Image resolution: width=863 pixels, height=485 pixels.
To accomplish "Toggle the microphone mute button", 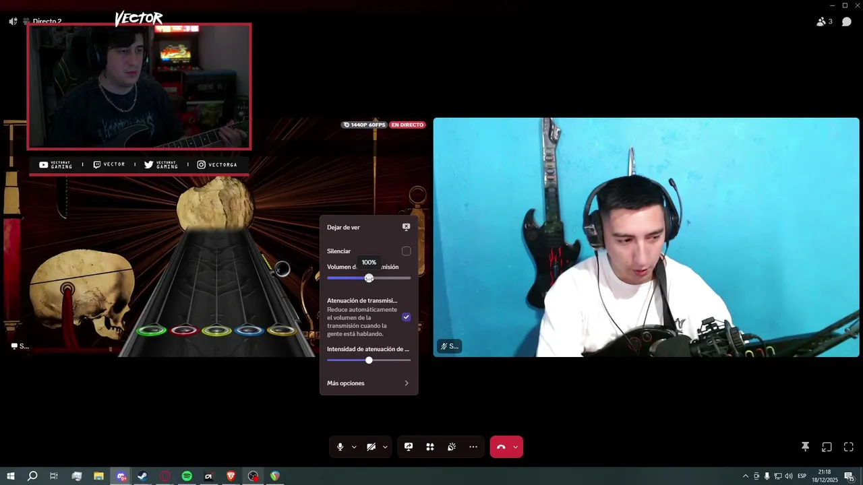I will click(340, 447).
